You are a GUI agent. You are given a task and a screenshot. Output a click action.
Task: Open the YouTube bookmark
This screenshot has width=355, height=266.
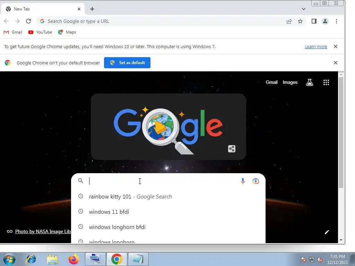point(40,32)
